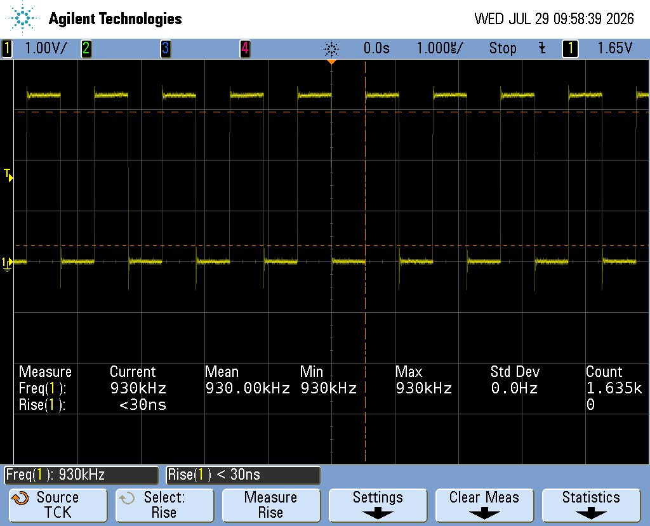Viewport: 650px width, 526px height.
Task: Open the Clear Meas softkey menu
Action: 484,505
